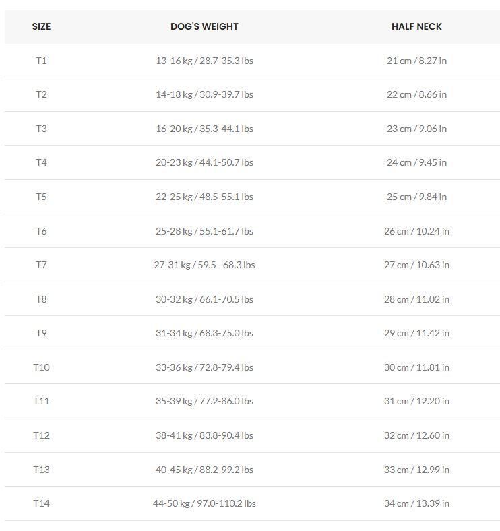Click the HALF NECK column header

416,26
